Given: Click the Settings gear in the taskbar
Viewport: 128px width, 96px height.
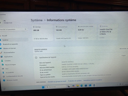Looking at the screenshot, I should tap(94, 85).
